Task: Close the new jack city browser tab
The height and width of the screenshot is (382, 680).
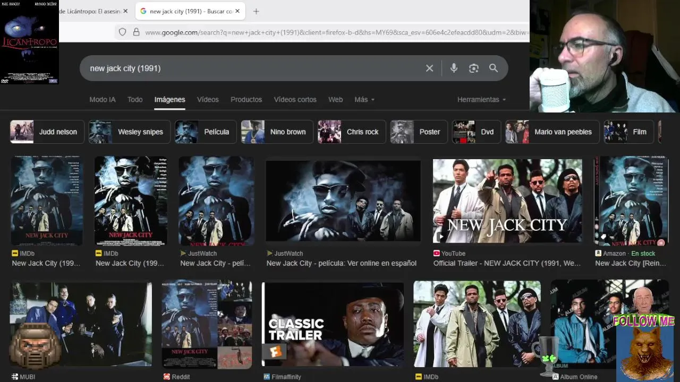Action: tap(237, 11)
